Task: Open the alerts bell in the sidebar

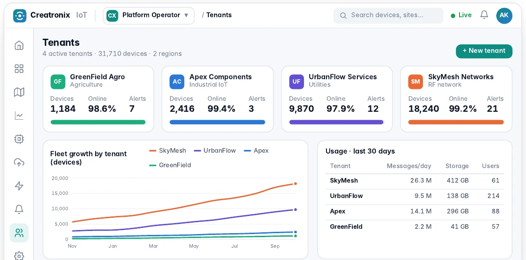Action: tap(19, 209)
